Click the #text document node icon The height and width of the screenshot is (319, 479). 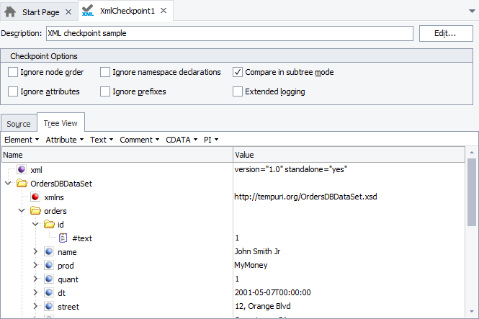pos(63,238)
